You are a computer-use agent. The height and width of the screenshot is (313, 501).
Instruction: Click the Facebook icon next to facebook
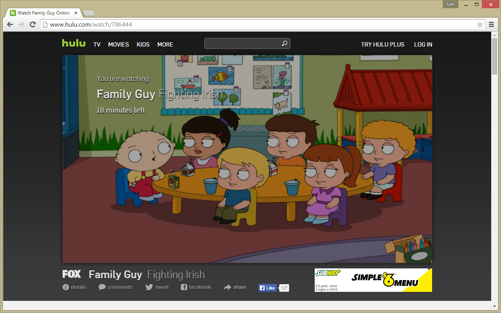(x=184, y=287)
